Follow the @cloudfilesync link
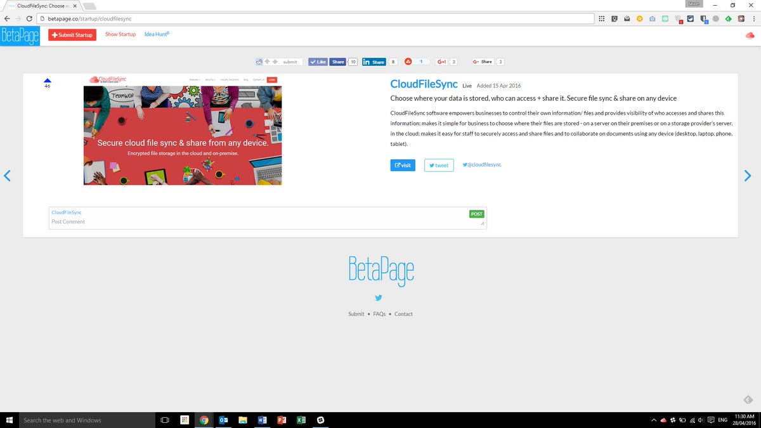This screenshot has height=428, width=761. (x=481, y=164)
